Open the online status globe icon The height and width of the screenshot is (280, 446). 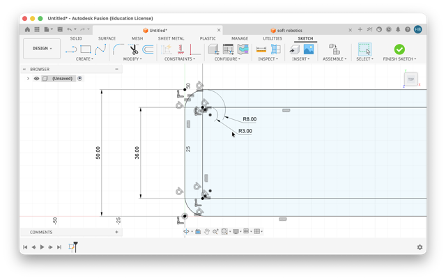(379, 29)
